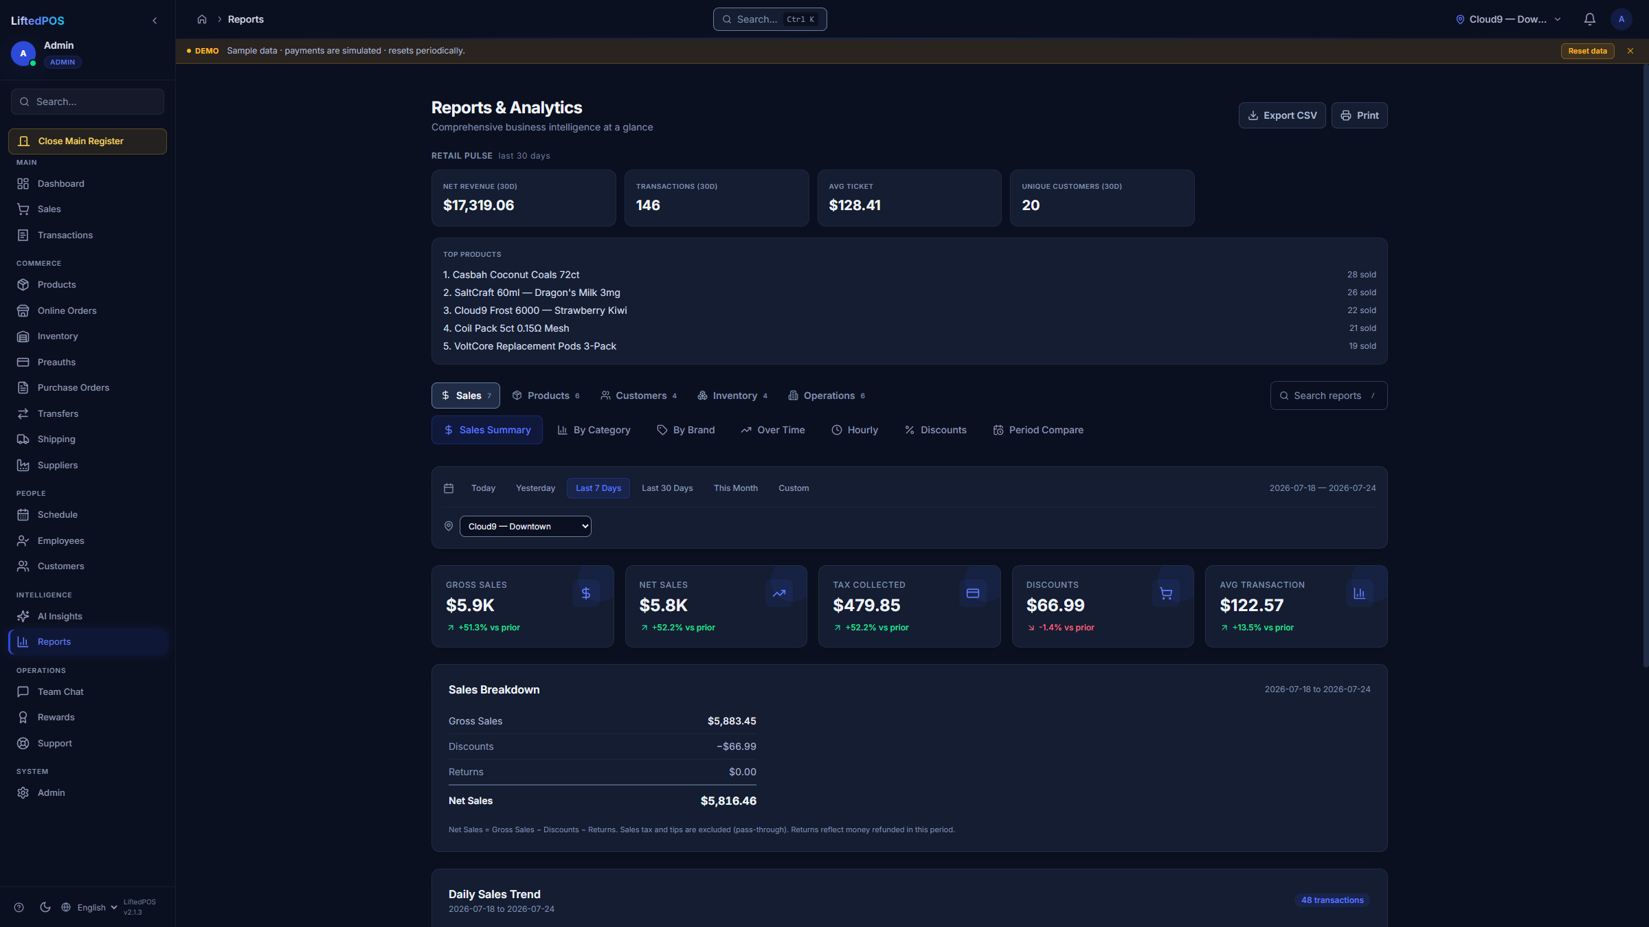
Task: Open Dashboard in the sidebar
Action: pyautogui.click(x=87, y=183)
